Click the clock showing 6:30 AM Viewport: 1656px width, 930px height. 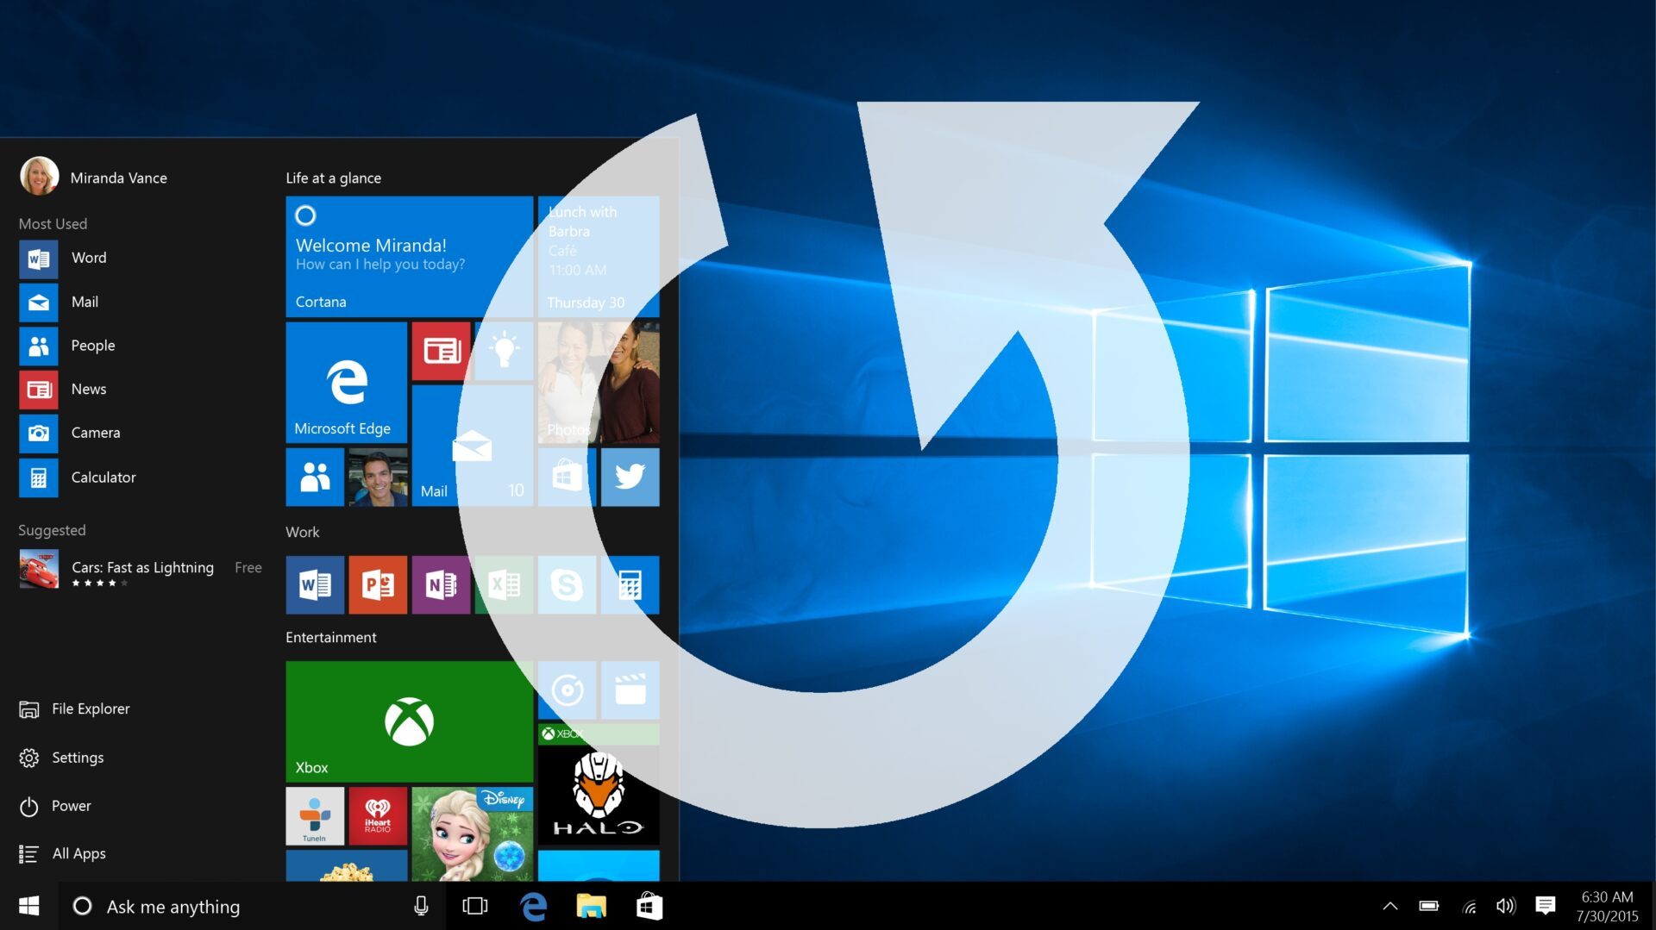(1607, 907)
